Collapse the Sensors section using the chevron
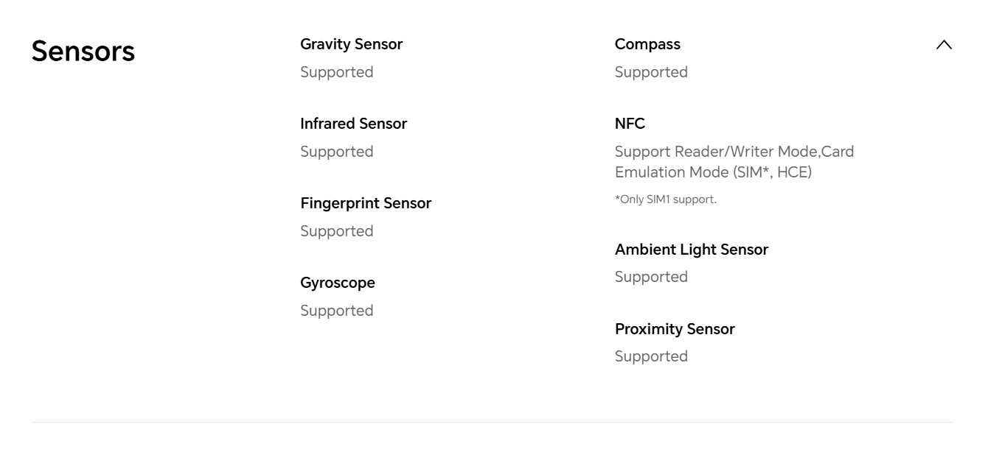 point(944,45)
